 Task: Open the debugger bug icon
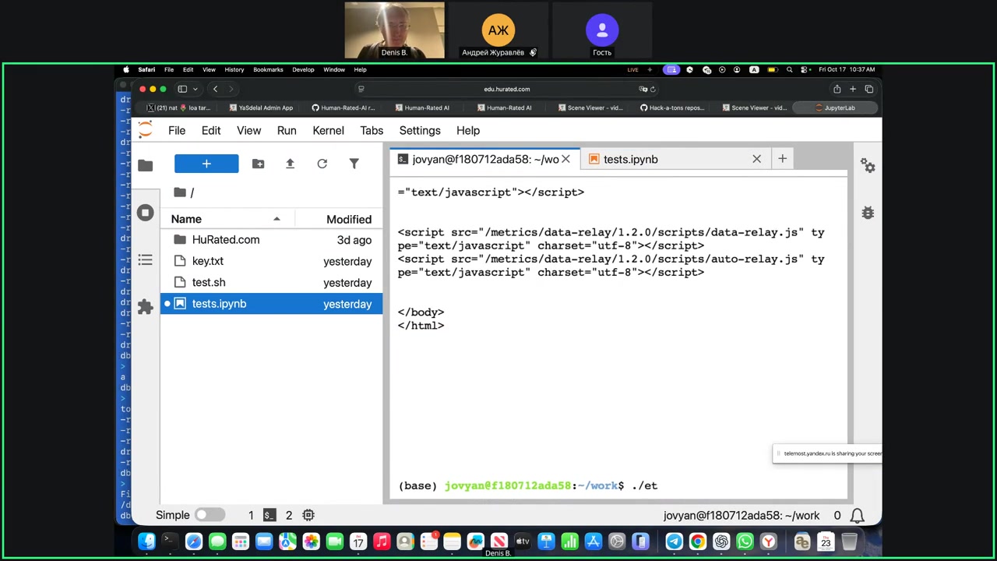click(868, 213)
